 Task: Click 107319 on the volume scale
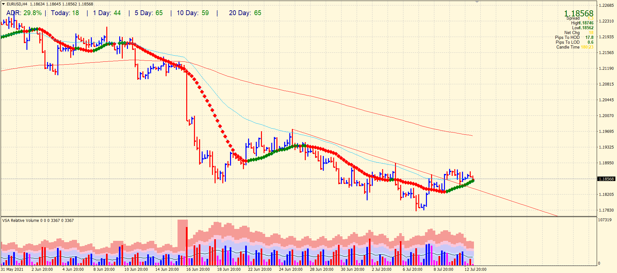coord(605,220)
